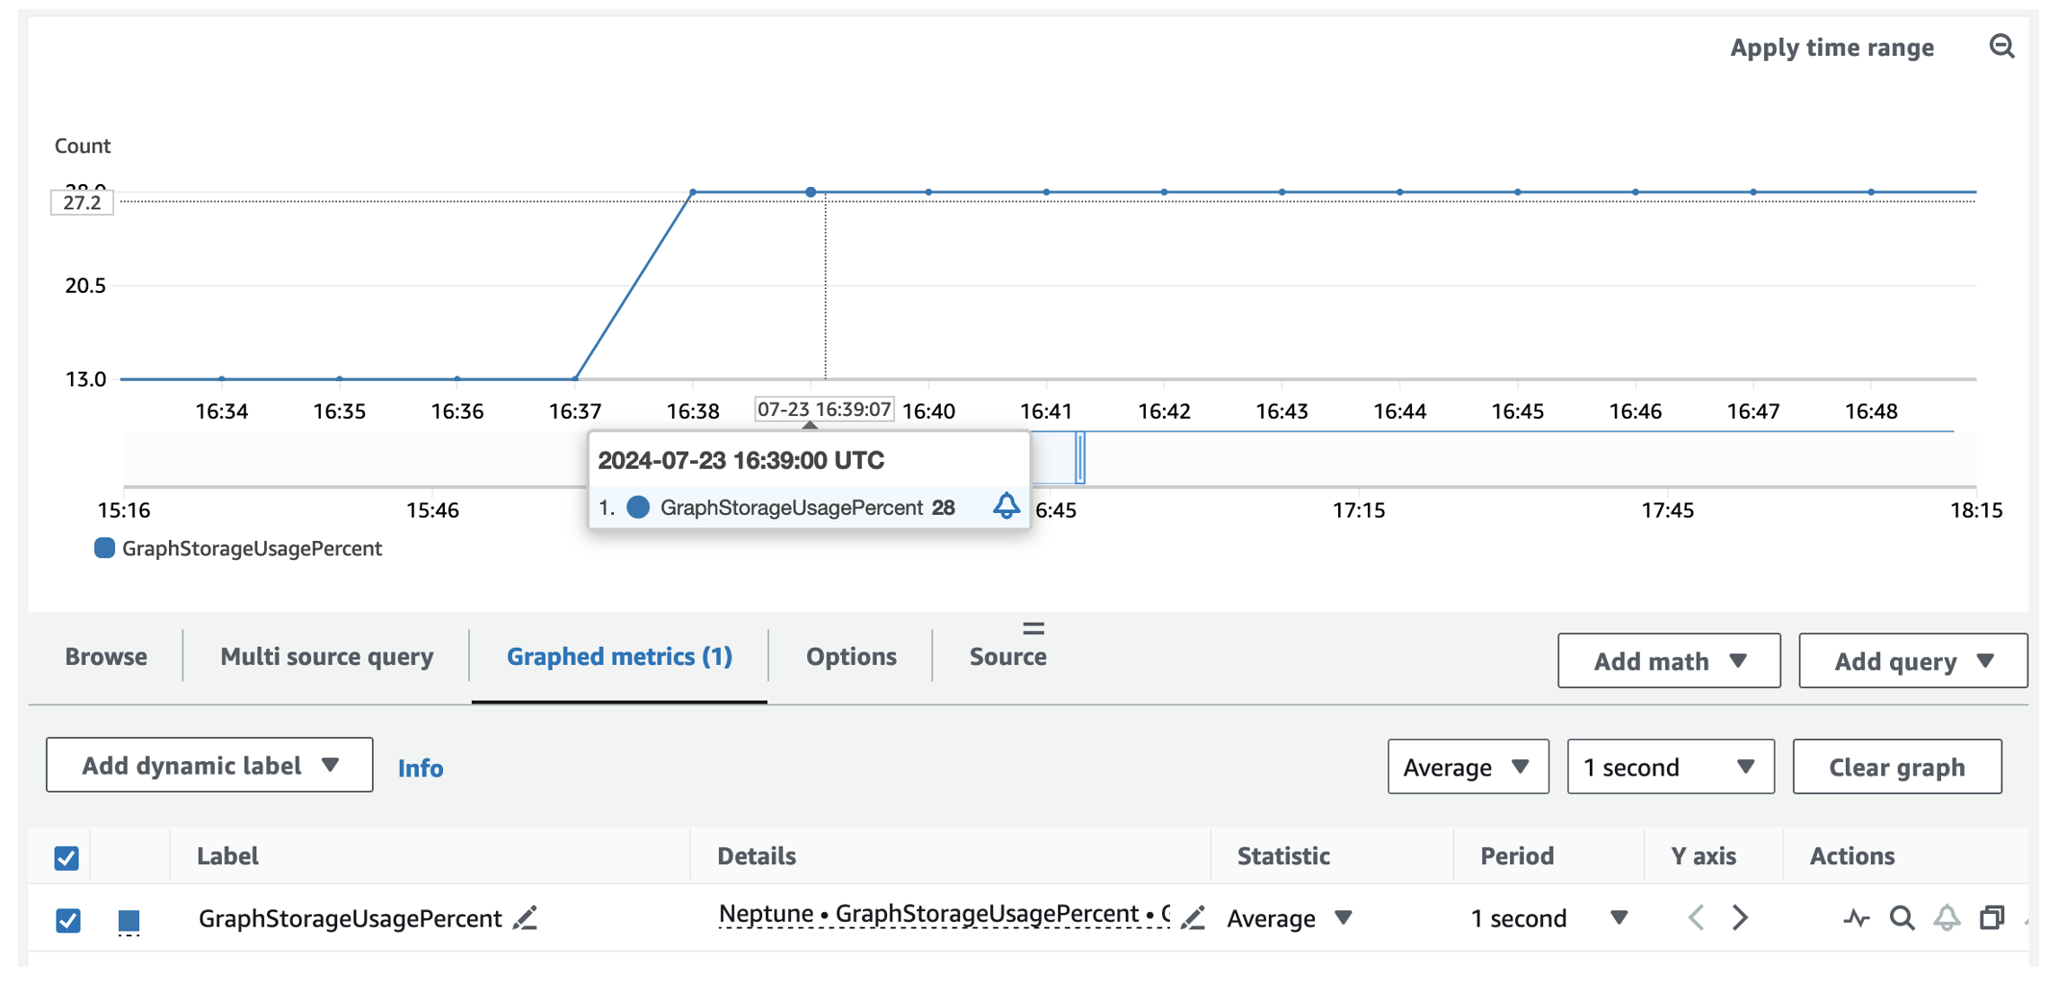Switch to the Options tab
The image size is (2058, 992).
click(850, 656)
